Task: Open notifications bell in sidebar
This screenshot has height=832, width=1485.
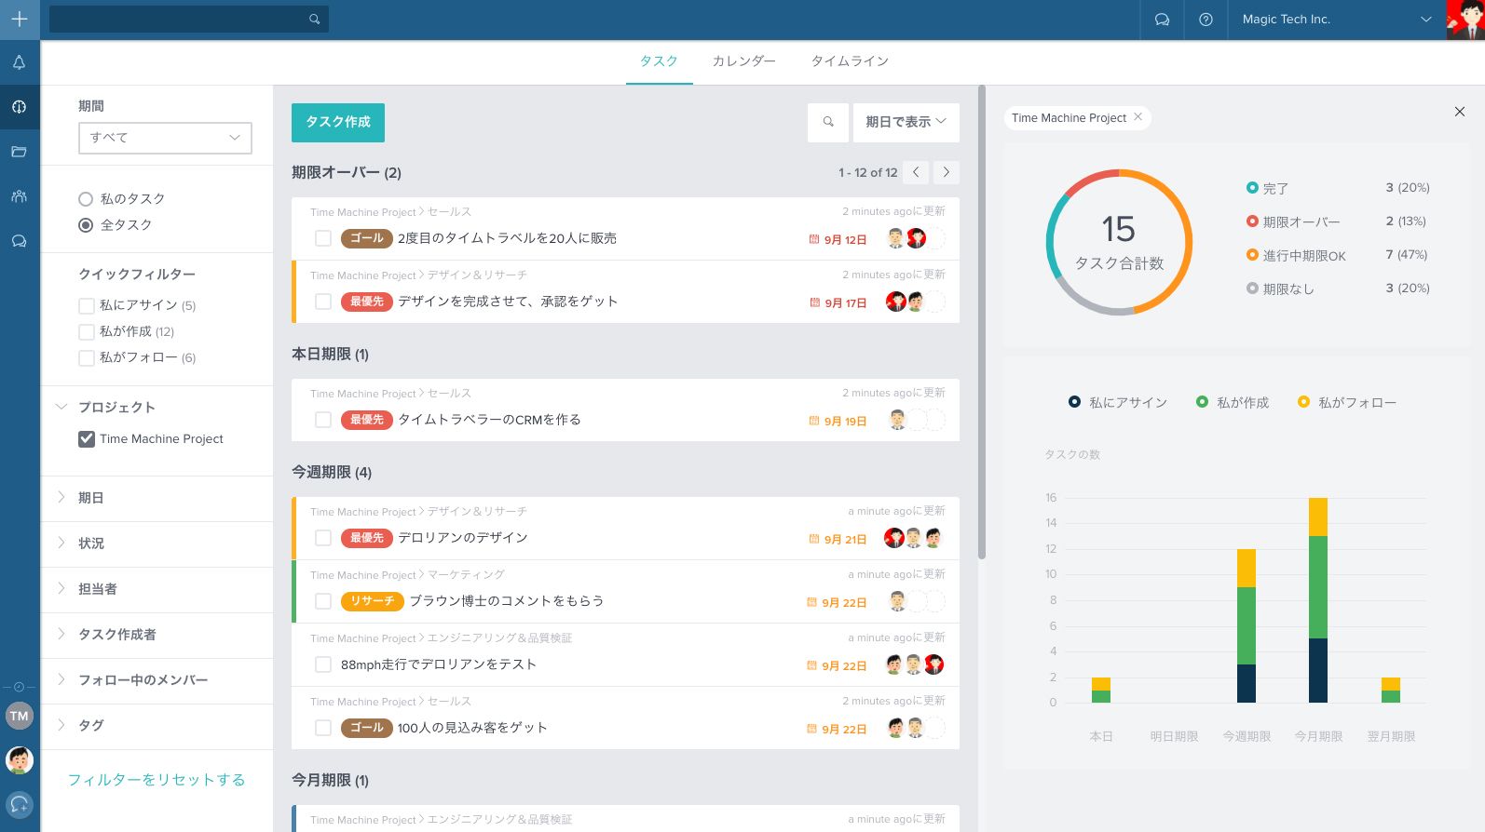Action: [19, 62]
